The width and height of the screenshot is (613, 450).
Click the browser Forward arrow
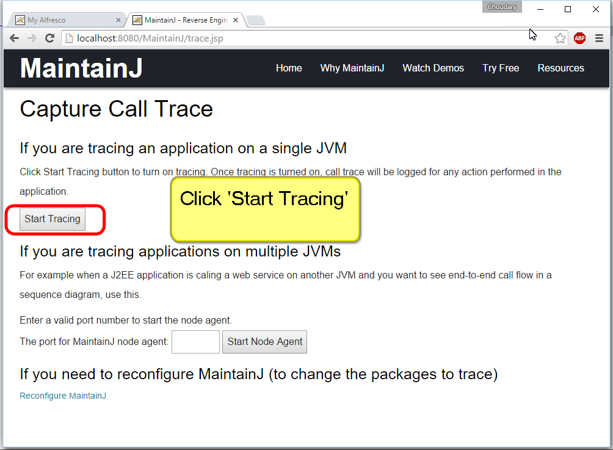tap(32, 38)
